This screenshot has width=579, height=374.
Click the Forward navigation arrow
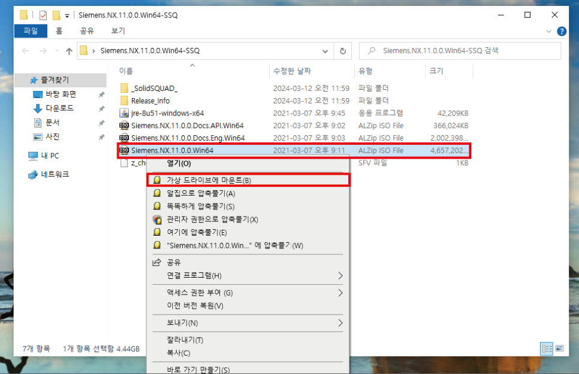43,51
